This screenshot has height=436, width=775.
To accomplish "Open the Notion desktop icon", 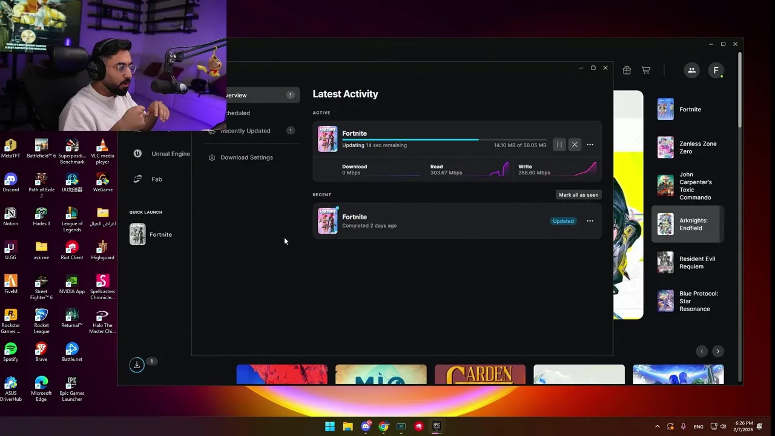I will (10, 216).
